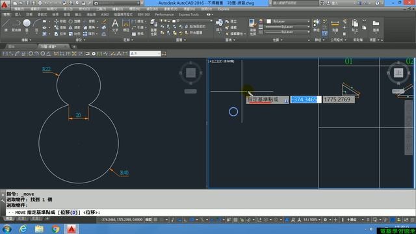Click the Help question mark icon

point(378,3)
